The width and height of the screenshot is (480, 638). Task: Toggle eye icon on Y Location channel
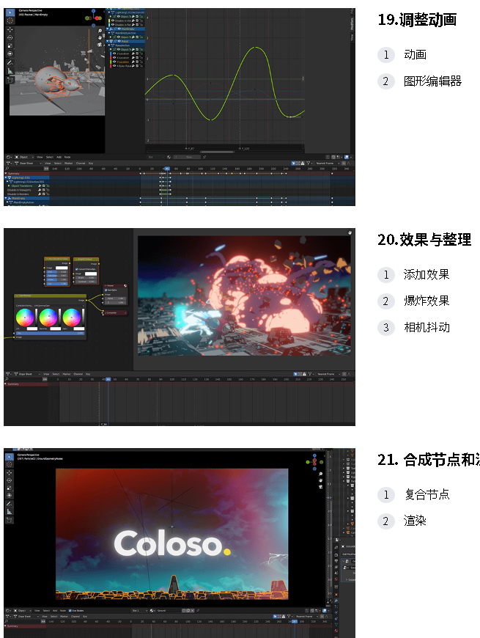pyautogui.click(x=114, y=62)
